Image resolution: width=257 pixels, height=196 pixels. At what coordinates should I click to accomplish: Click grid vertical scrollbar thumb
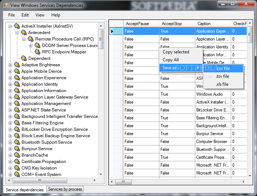click(249, 34)
